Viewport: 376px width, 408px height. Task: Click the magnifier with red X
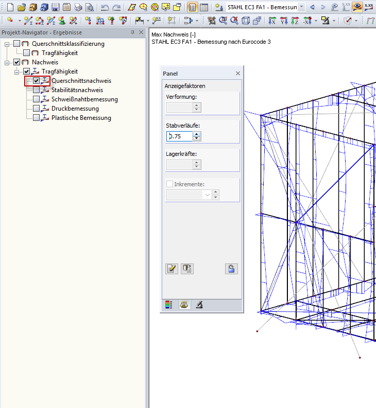(x=234, y=21)
